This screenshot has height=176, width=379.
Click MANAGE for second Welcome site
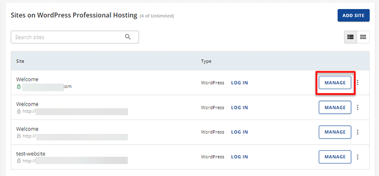(x=335, y=108)
